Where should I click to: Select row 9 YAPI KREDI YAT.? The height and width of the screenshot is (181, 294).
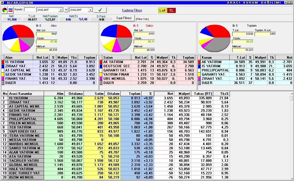(116, 132)
